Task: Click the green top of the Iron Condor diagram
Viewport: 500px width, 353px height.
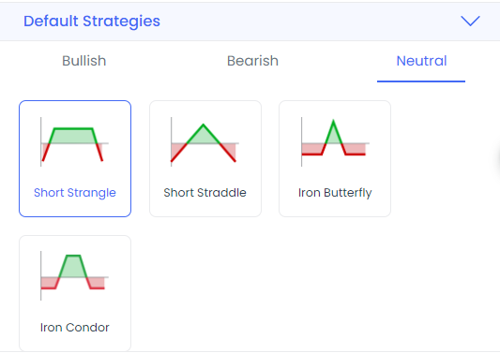Action: point(73,266)
